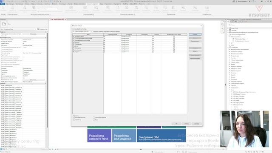272x153 pixels.
Task: Toggle the Пользовательские show checkbox
Action: coord(74,118)
